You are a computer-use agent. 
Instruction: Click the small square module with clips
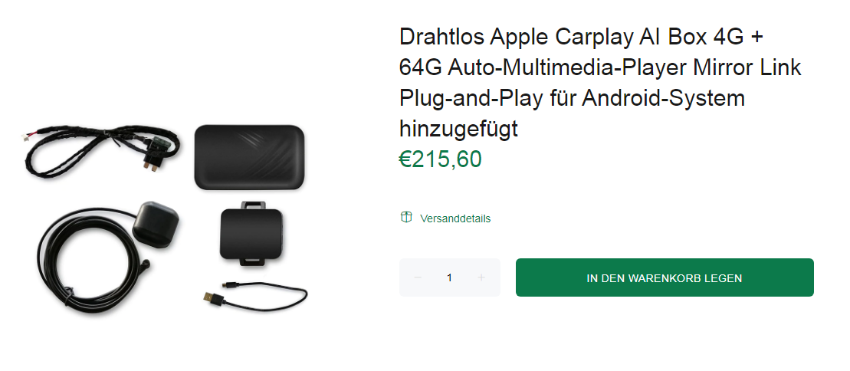(x=251, y=234)
